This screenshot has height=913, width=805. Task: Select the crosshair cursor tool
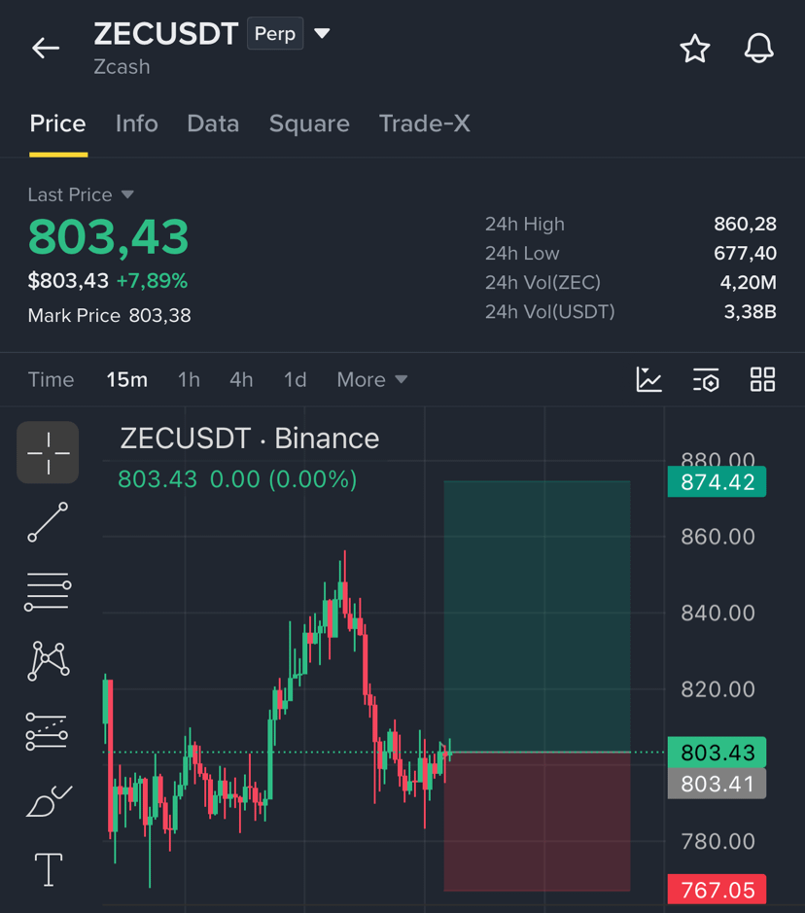tap(48, 452)
